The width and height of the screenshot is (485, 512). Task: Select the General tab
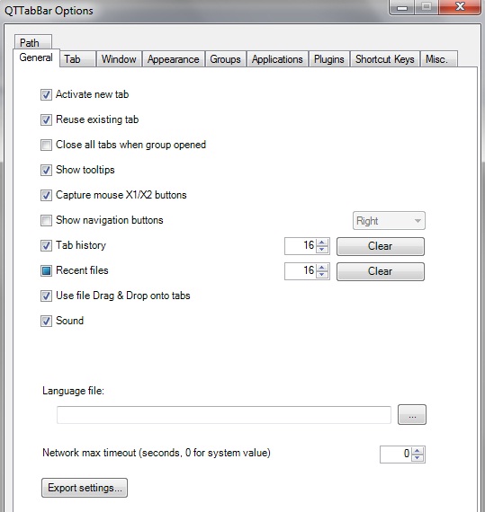coord(36,57)
